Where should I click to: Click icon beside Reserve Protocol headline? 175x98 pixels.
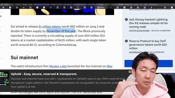pos(126,41)
